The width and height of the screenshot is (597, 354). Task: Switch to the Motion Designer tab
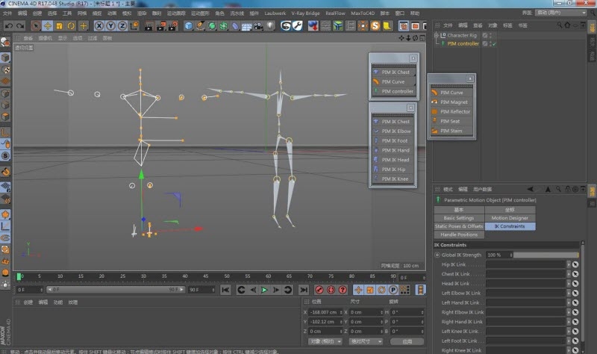click(x=510, y=218)
